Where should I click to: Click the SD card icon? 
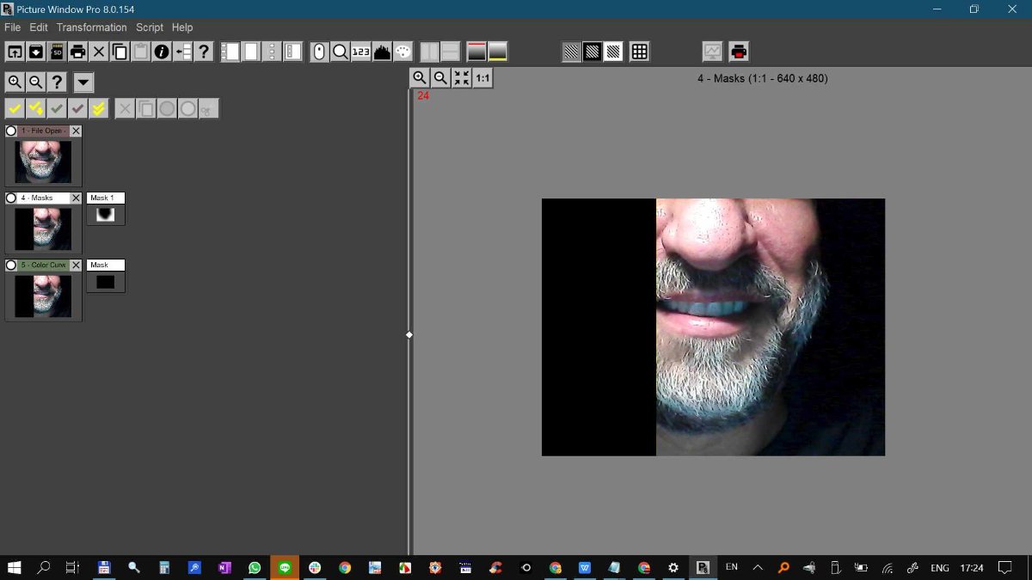pyautogui.click(x=57, y=52)
